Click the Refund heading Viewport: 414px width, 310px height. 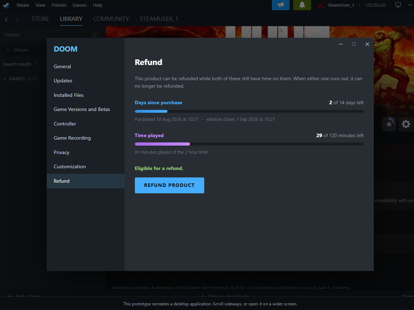(x=148, y=62)
